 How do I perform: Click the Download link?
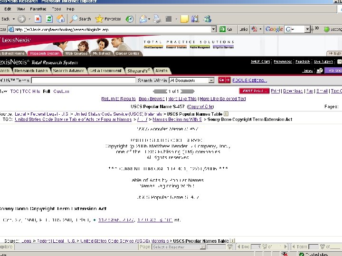(x=293, y=91)
